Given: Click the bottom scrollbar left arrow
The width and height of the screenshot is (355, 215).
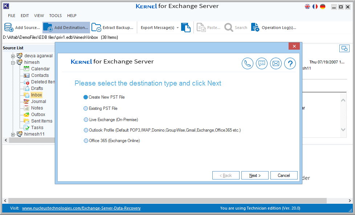Looking at the screenshot, I should pyautogui.click(x=5, y=200).
